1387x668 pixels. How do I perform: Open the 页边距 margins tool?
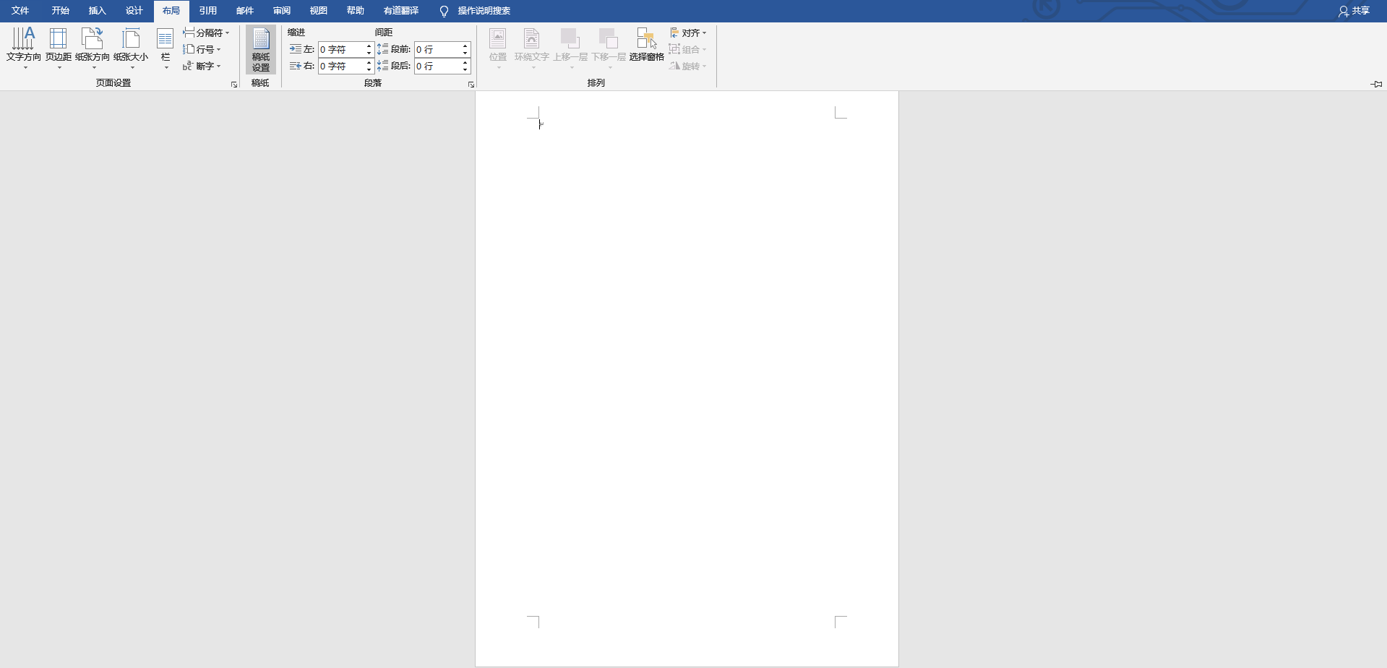pos(58,48)
